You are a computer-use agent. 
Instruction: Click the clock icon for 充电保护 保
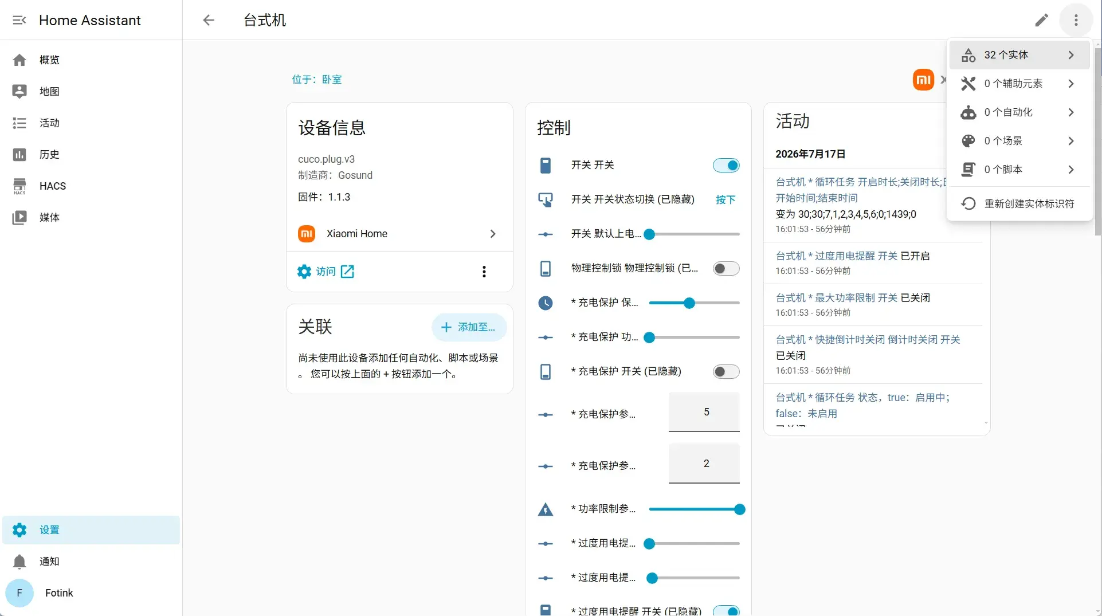tap(546, 303)
